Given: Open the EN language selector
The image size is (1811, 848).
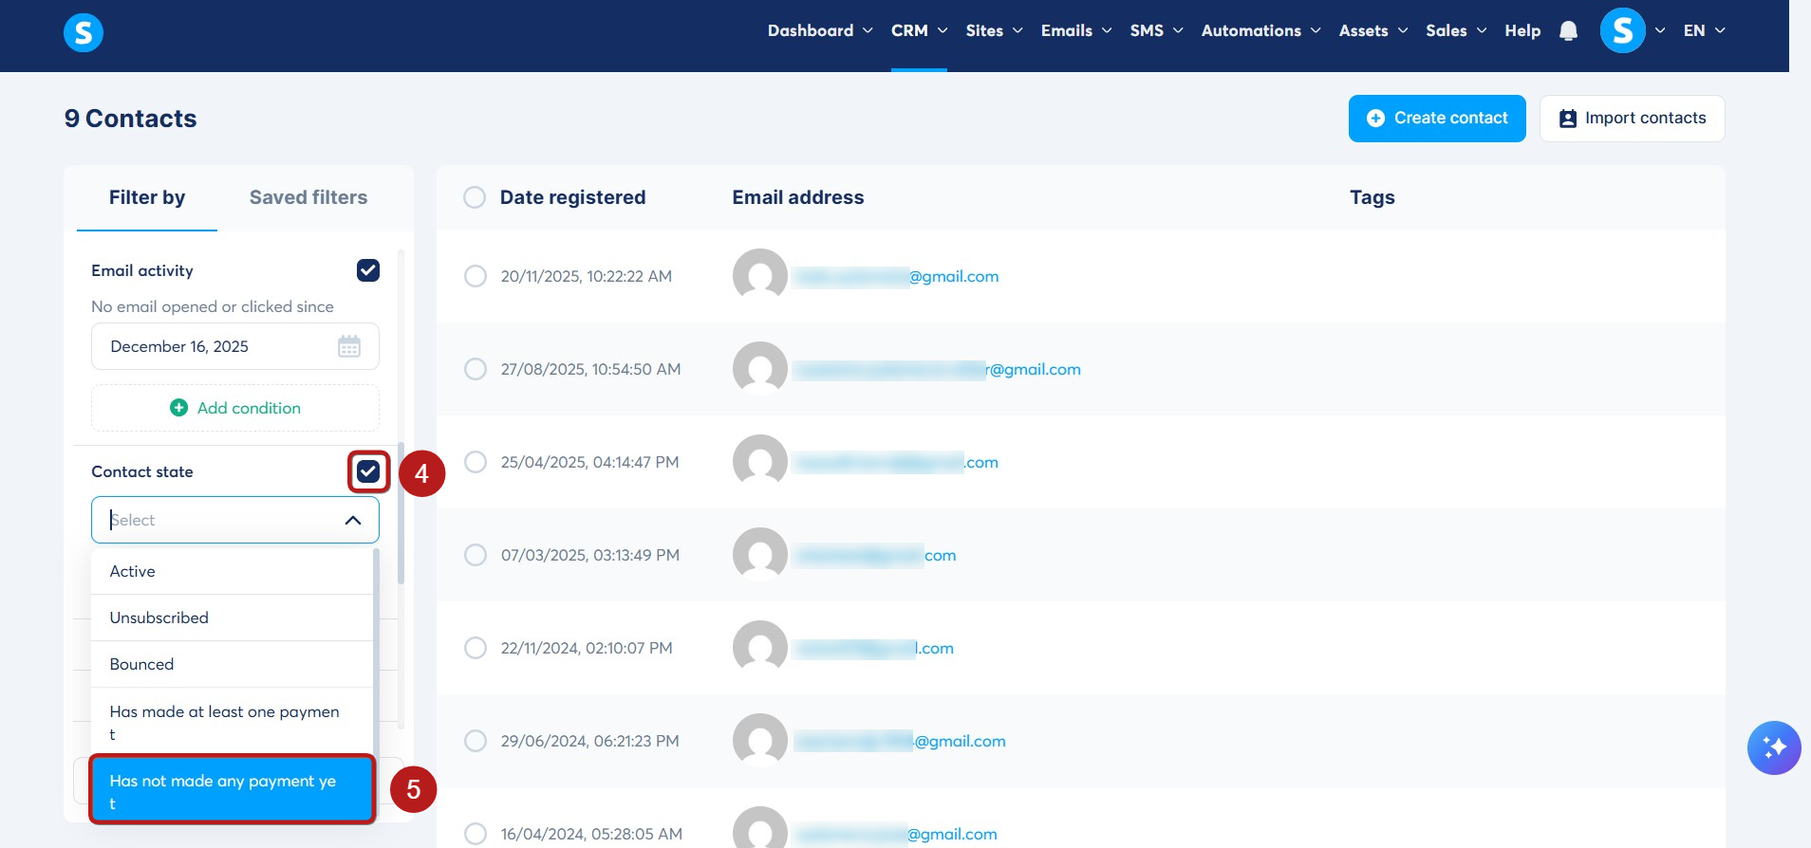Looking at the screenshot, I should tap(1704, 30).
